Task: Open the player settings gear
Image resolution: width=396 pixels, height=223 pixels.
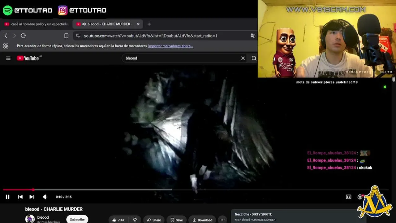Action: (360, 197)
